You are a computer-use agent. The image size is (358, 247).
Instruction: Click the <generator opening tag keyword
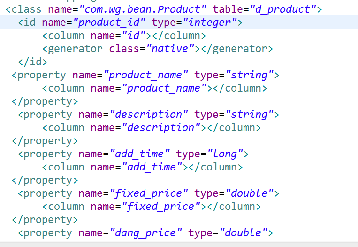coord(72,49)
